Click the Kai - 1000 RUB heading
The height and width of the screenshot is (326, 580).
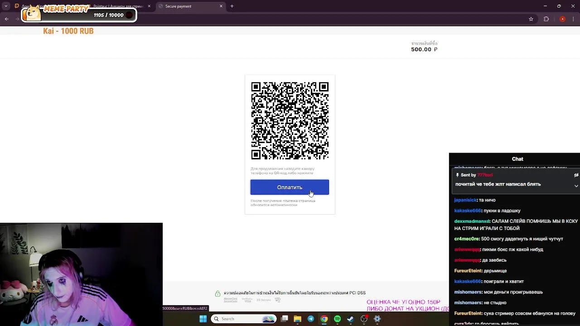click(x=68, y=31)
